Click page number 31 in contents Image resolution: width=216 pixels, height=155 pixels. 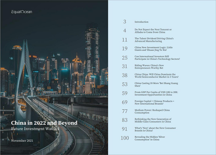click(125, 66)
